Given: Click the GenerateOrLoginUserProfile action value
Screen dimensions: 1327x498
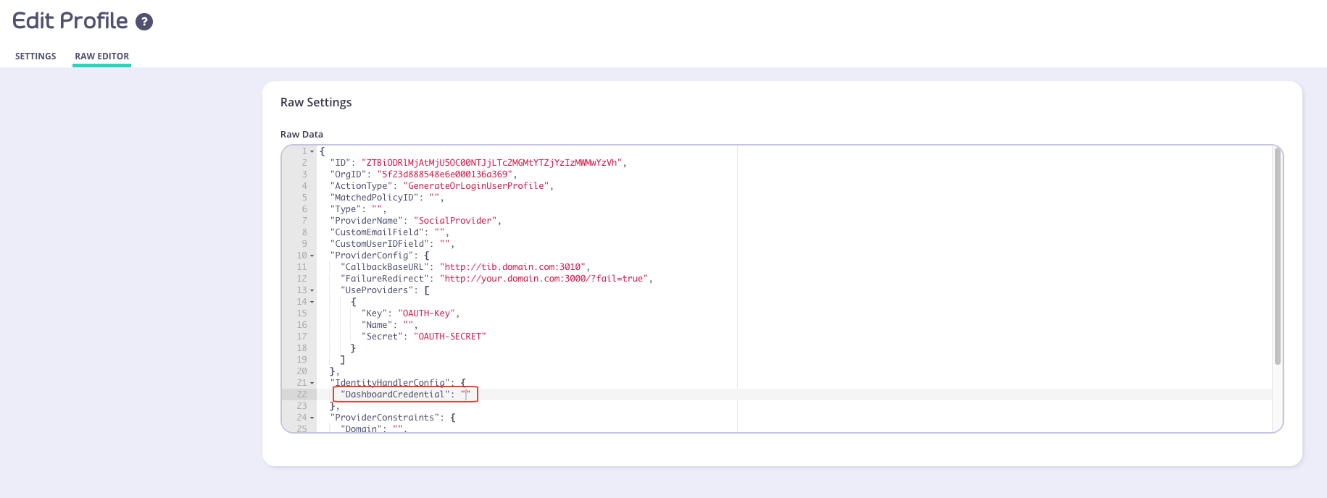Looking at the screenshot, I should [476, 186].
